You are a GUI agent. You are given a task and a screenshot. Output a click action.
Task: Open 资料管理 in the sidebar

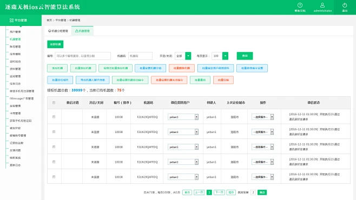pyautogui.click(x=15, y=69)
